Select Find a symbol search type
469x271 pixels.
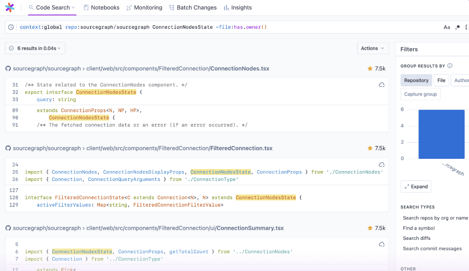(x=419, y=228)
